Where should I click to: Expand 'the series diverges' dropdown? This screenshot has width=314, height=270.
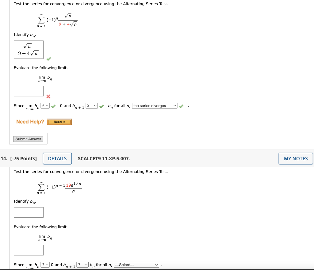(x=155, y=106)
